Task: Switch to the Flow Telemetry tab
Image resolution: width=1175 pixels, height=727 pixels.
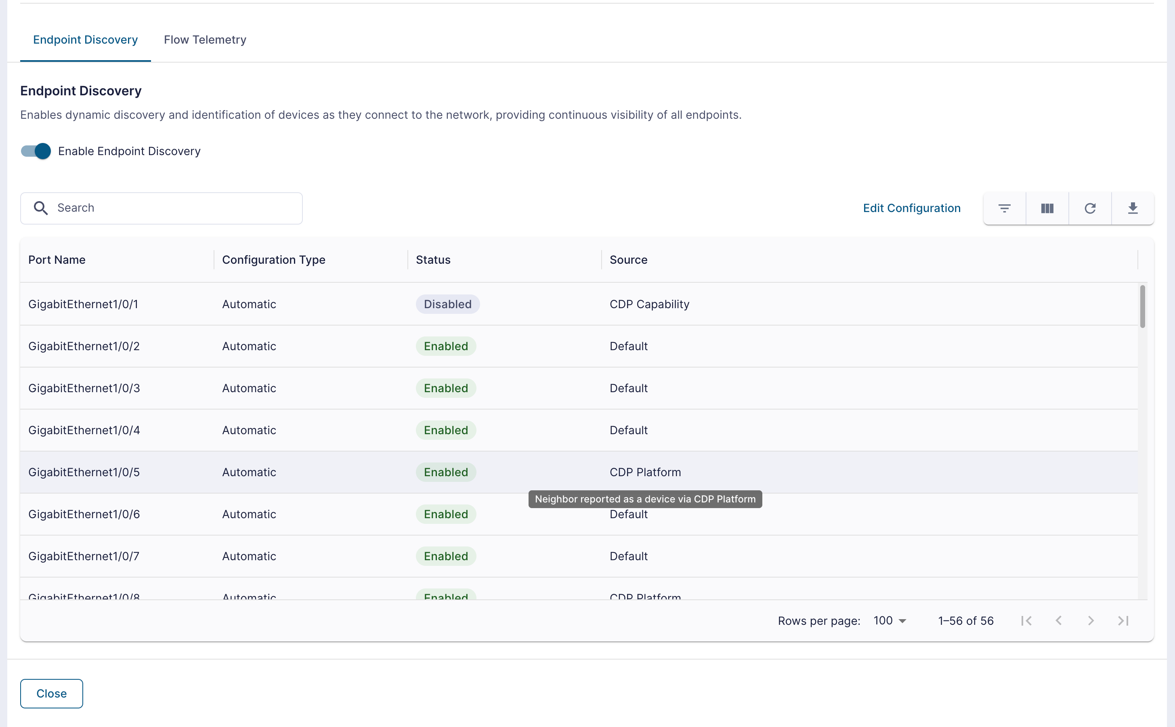Action: pos(205,40)
